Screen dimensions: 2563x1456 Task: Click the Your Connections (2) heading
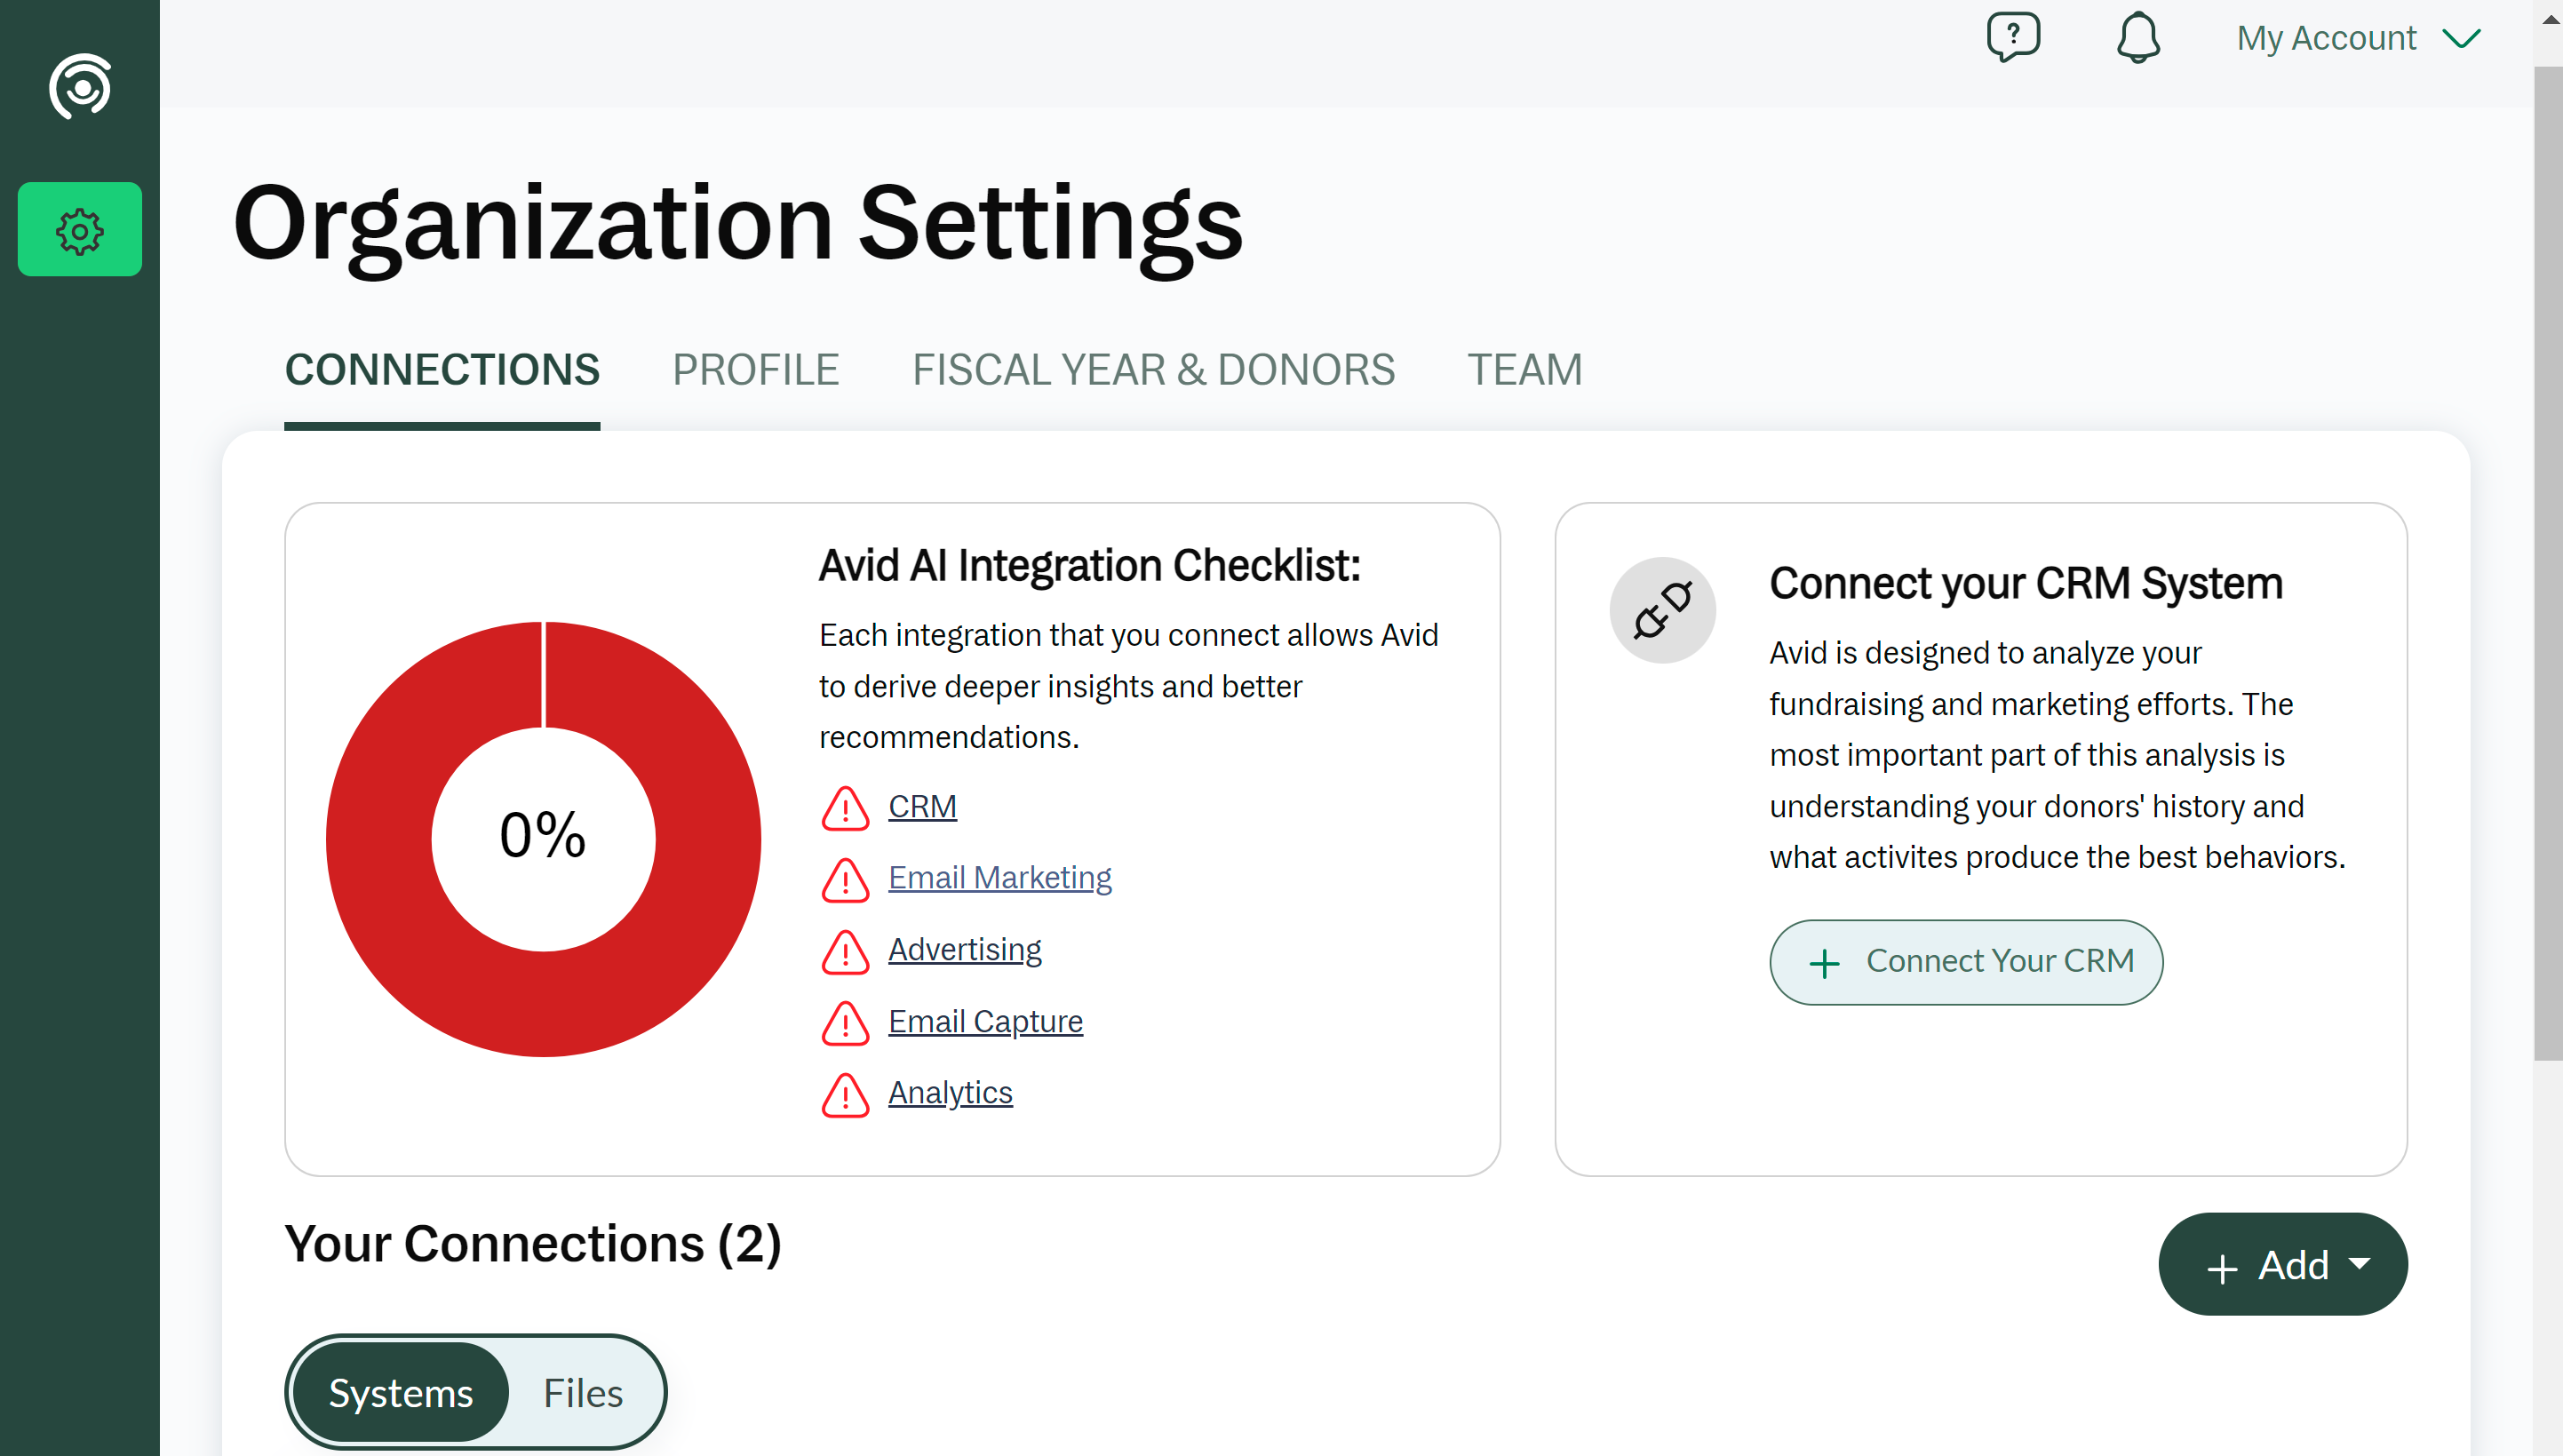coord(533,1246)
